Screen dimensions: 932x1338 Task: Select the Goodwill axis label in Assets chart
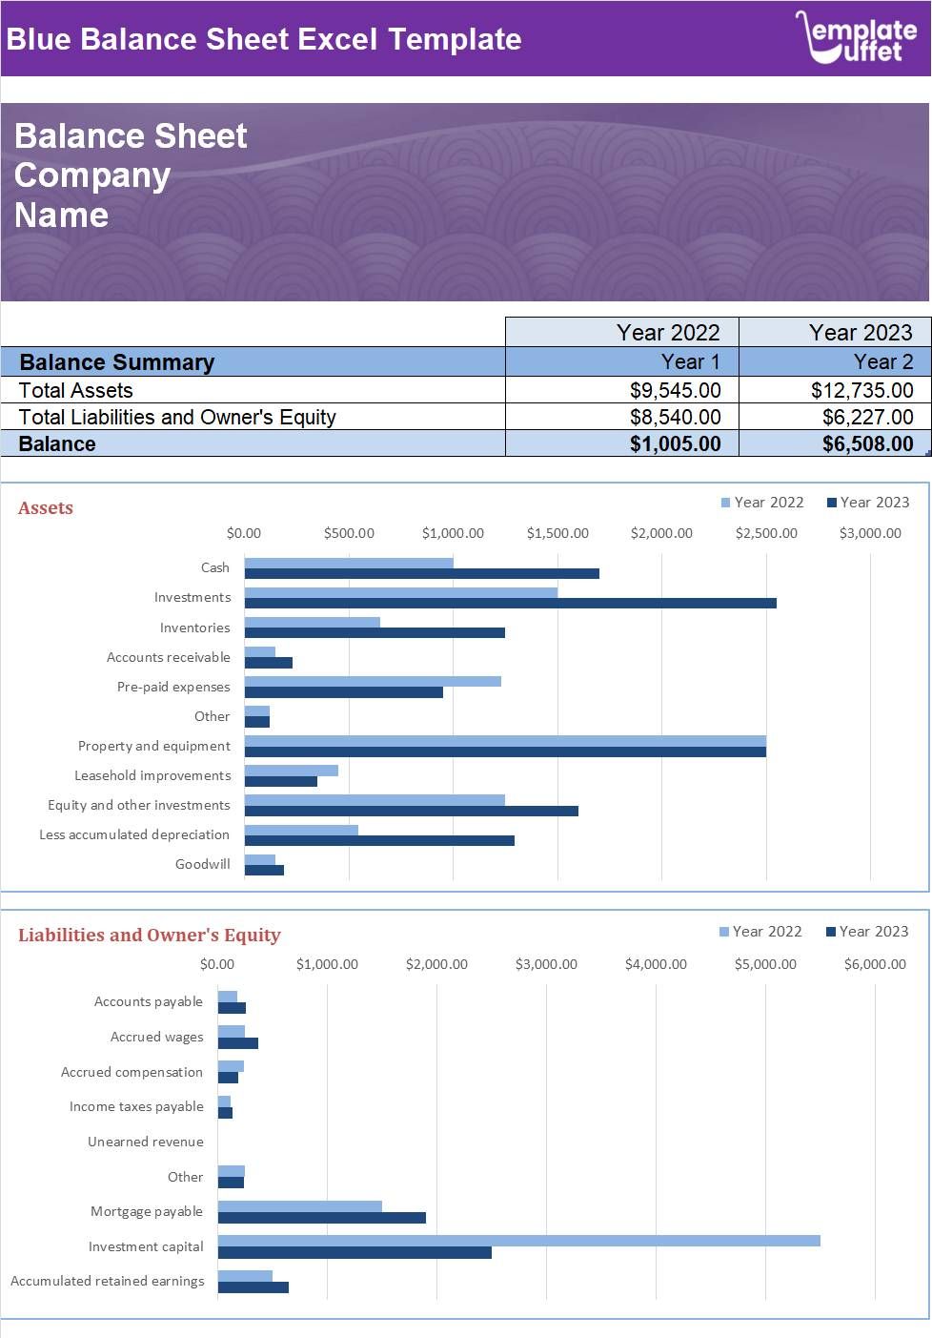202,863
